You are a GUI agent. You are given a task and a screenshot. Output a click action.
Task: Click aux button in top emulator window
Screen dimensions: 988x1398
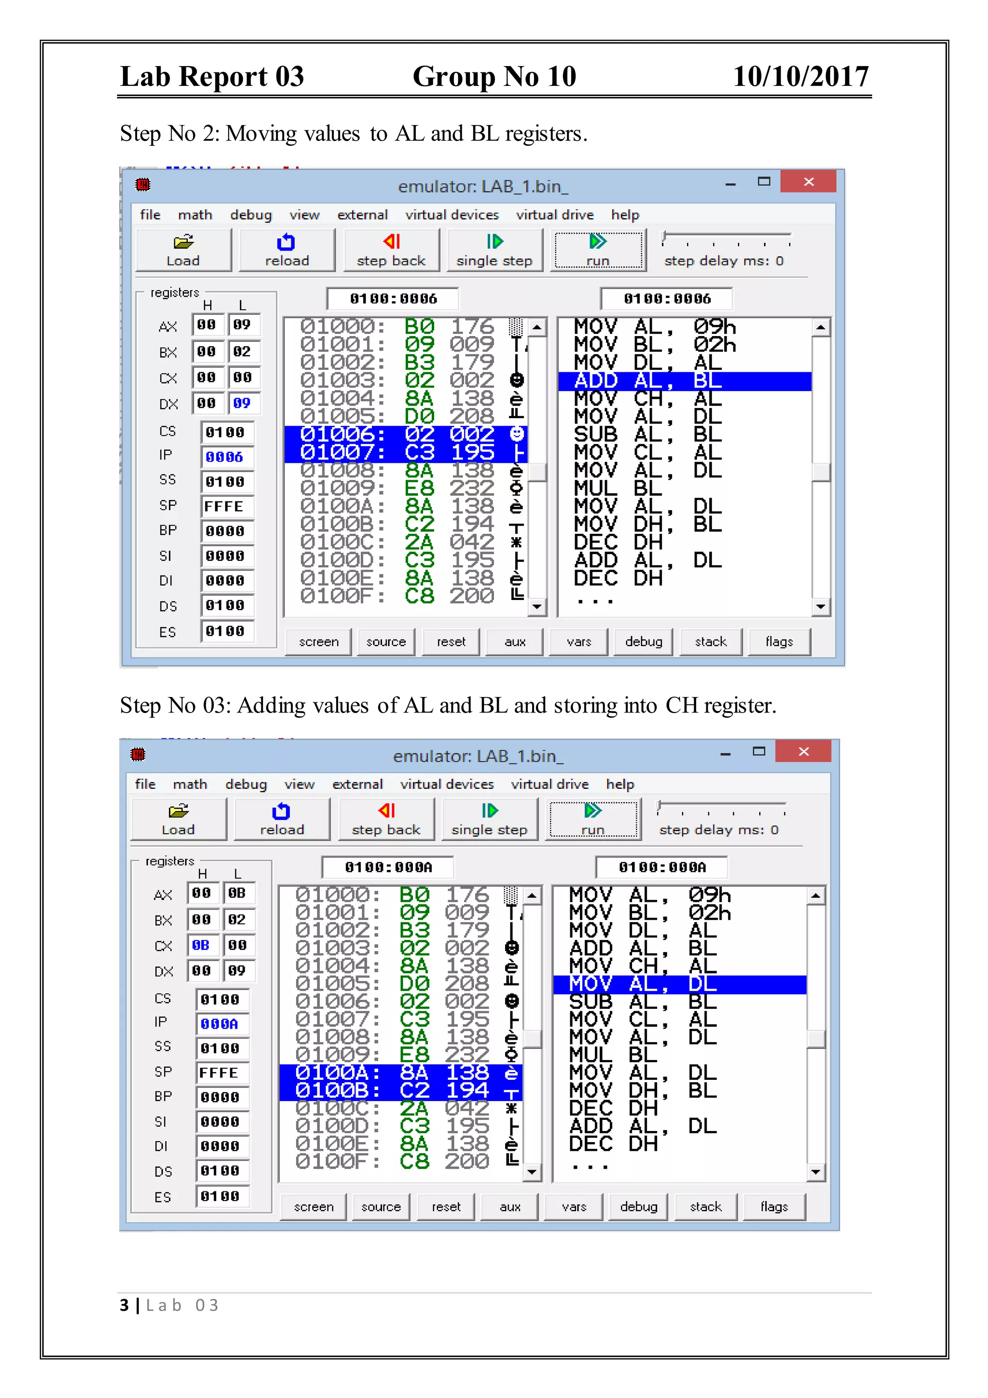pos(515,642)
